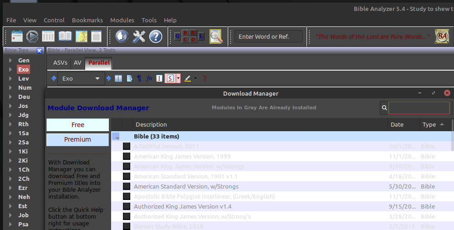Open the Control menu
This screenshot has width=454, height=230.
pyautogui.click(x=54, y=20)
